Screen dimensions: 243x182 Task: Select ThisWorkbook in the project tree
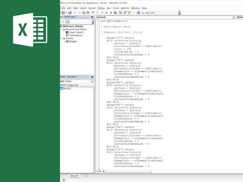click(75, 35)
